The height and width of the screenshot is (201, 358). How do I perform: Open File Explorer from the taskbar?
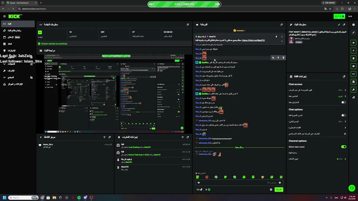(54, 198)
